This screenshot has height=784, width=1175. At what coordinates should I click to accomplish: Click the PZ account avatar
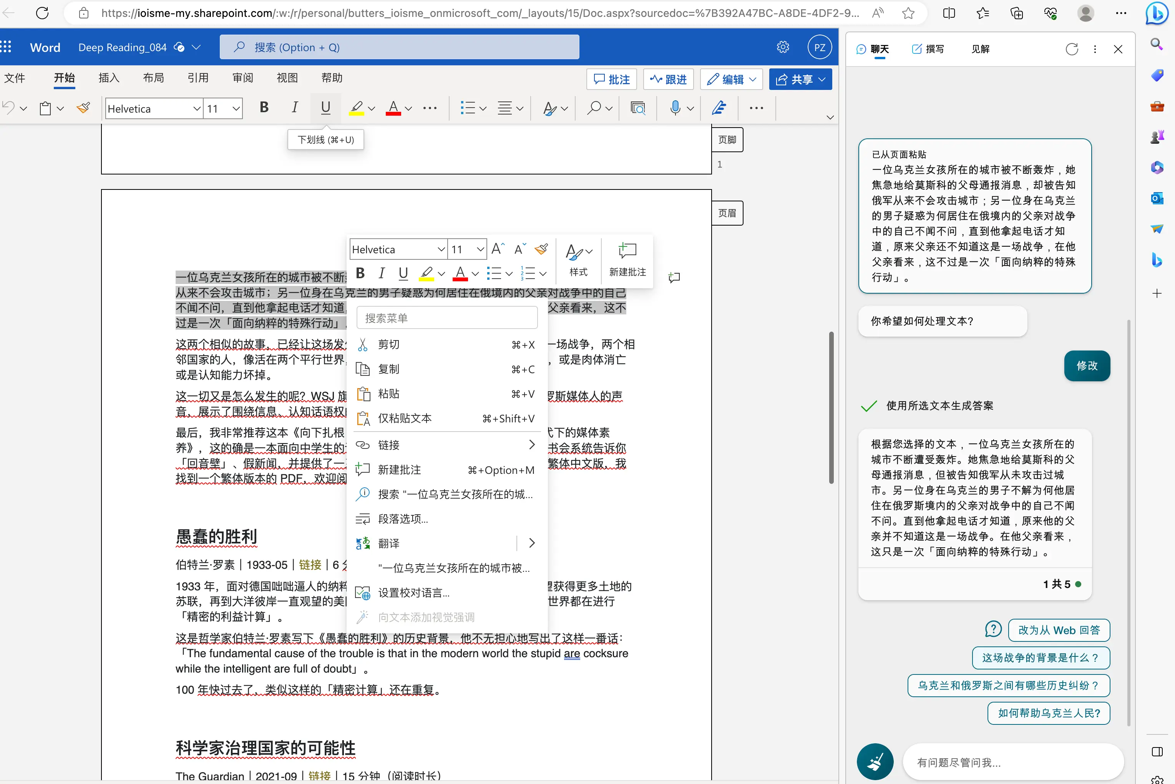[820, 47]
